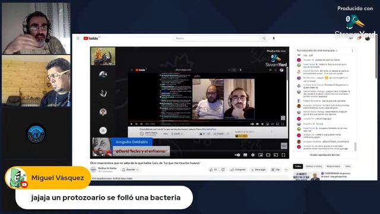380x214 pixels.
Task: Click the insect picture at video top-left
Action: tap(103, 56)
